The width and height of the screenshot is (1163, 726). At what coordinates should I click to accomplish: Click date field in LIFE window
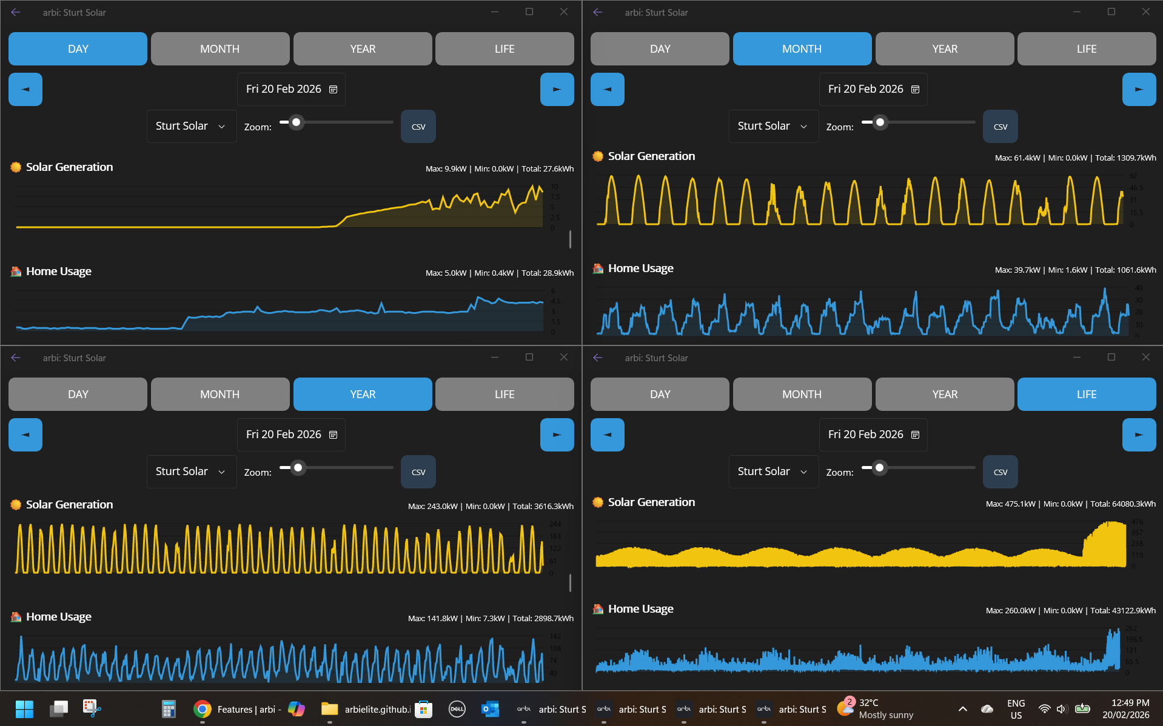873,435
